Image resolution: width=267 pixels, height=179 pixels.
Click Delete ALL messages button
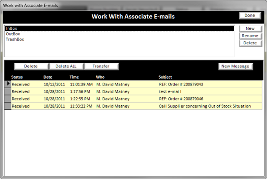[66, 66]
